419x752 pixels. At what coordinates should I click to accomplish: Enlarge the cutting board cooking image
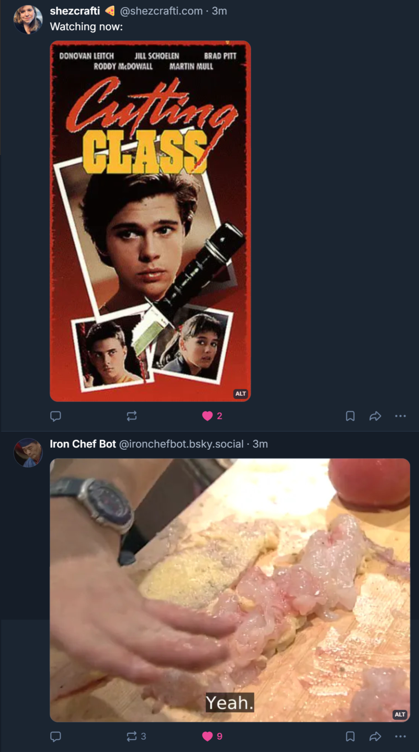(x=230, y=590)
